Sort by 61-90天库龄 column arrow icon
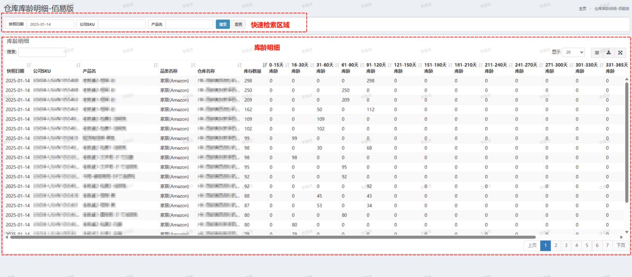Image resolution: width=632 pixels, height=277 pixels. pos(362,65)
